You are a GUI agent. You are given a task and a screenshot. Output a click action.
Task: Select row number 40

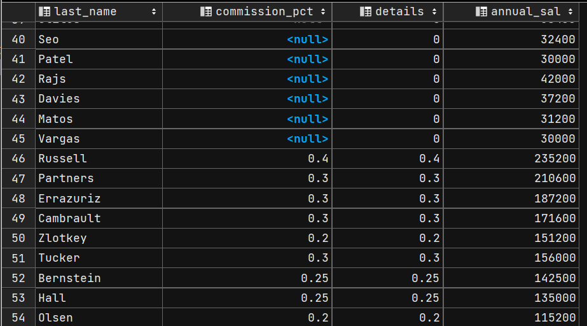18,39
